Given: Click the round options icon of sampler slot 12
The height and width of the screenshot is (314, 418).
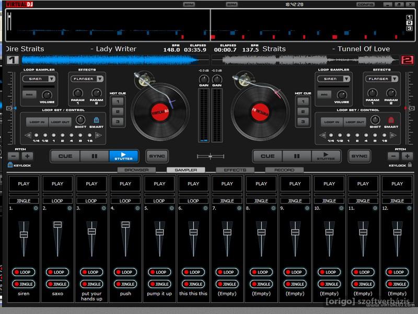Looking at the screenshot, I should tap(409, 208).
